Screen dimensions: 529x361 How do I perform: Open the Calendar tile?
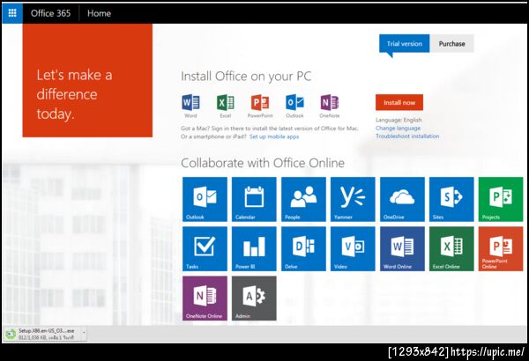coord(254,199)
